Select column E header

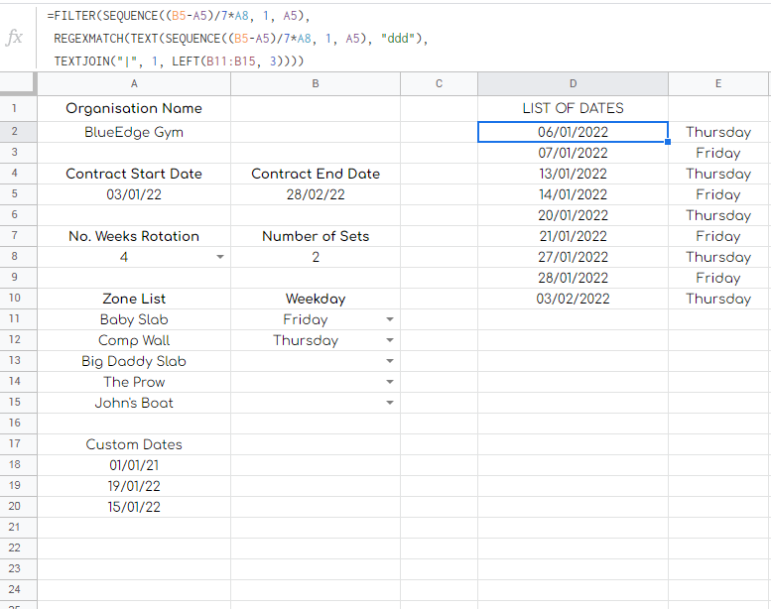click(718, 83)
